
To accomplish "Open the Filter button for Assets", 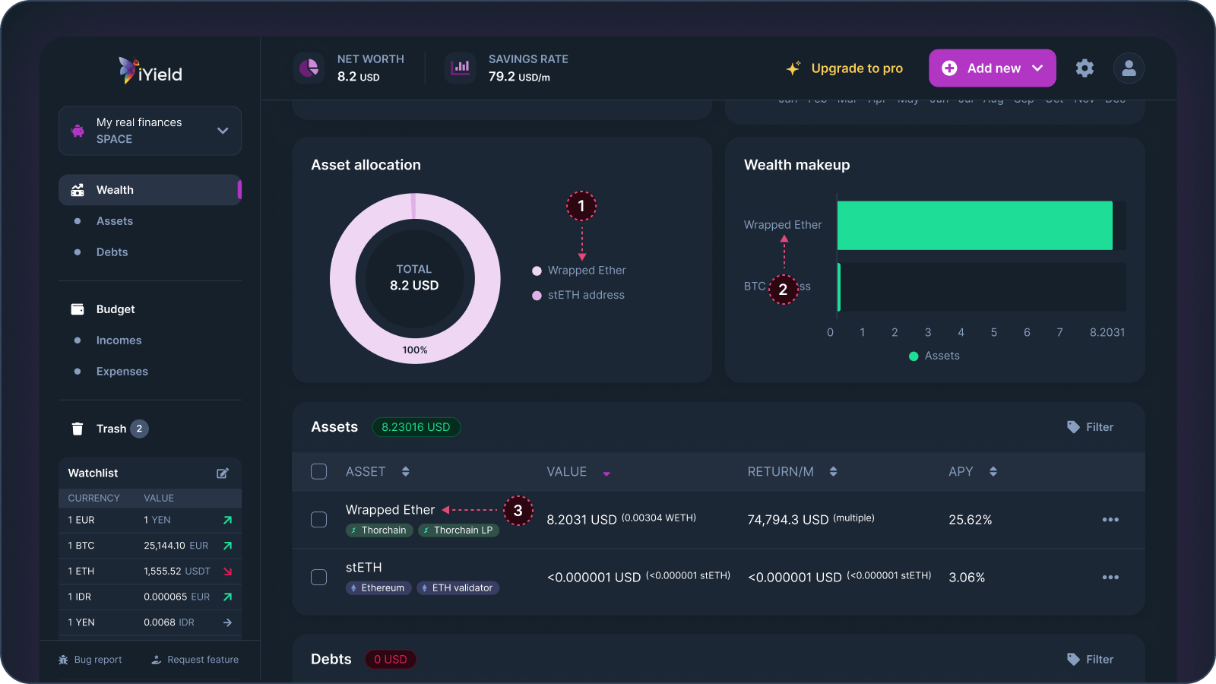I will [1090, 426].
